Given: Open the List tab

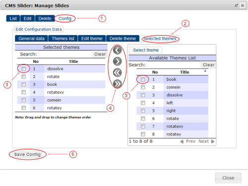Looking at the screenshot, I should (x=13, y=18).
